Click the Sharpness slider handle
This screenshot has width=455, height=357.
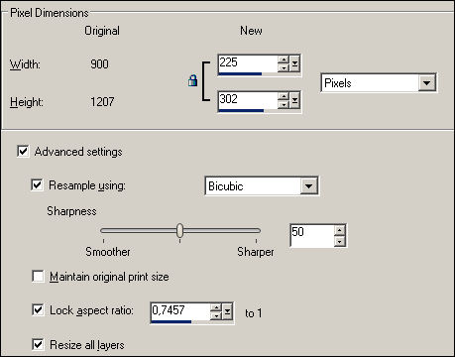[179, 231]
